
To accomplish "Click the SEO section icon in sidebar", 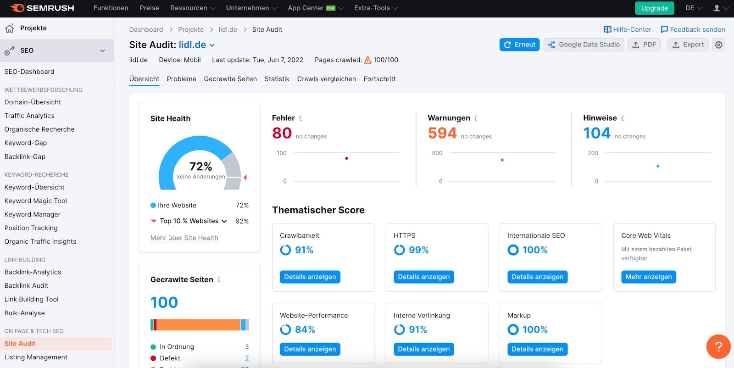I will pyautogui.click(x=9, y=51).
